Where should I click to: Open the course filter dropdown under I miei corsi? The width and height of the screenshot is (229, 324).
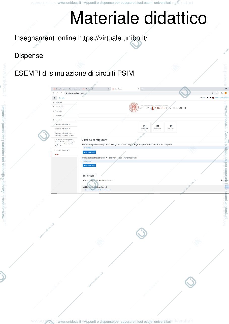(98, 180)
